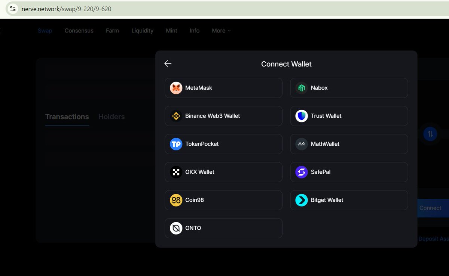This screenshot has height=276, width=449.
Task: Click the Nabox wallet logo icon
Action: 302,88
